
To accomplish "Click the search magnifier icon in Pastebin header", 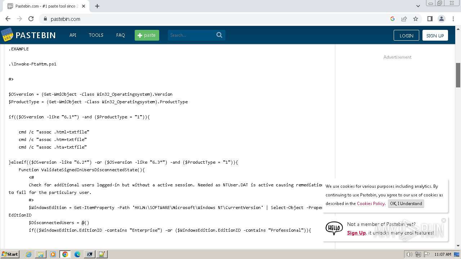I will pyautogui.click(x=219, y=35).
